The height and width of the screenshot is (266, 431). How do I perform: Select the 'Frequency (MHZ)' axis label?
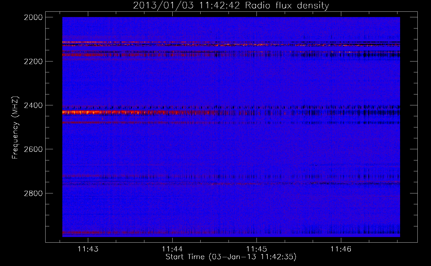pos(15,128)
